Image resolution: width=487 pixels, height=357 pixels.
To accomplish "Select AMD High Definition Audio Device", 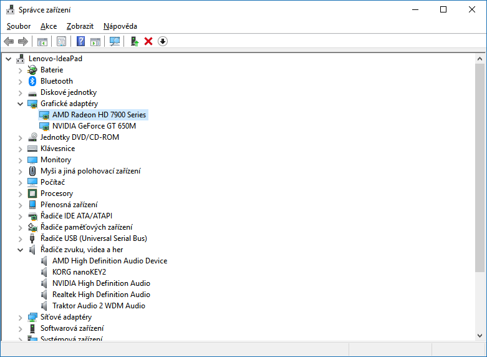I will (x=110, y=261).
